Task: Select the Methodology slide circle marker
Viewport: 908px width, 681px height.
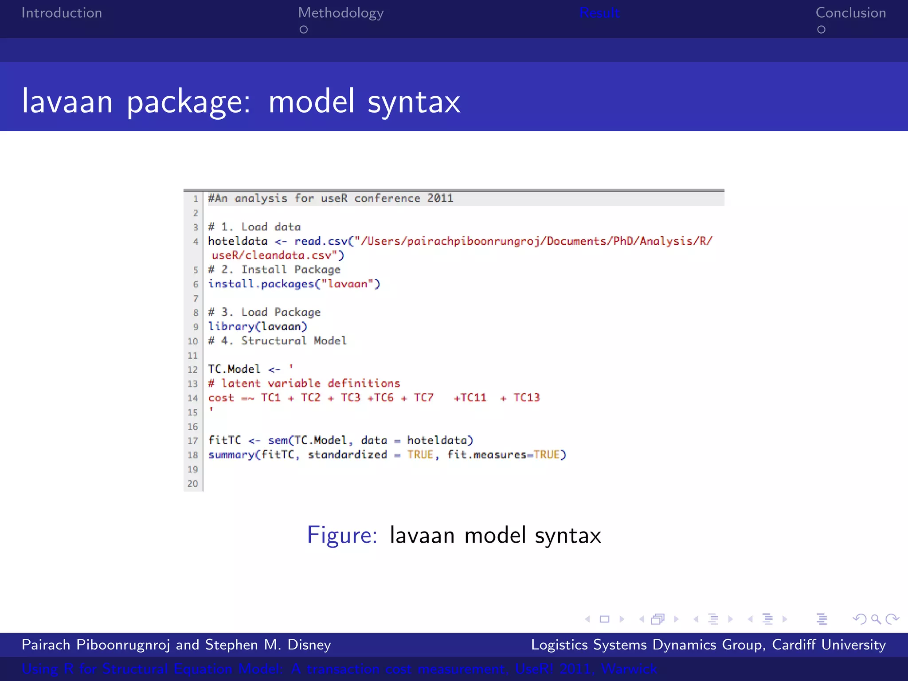Action: pyautogui.click(x=304, y=30)
